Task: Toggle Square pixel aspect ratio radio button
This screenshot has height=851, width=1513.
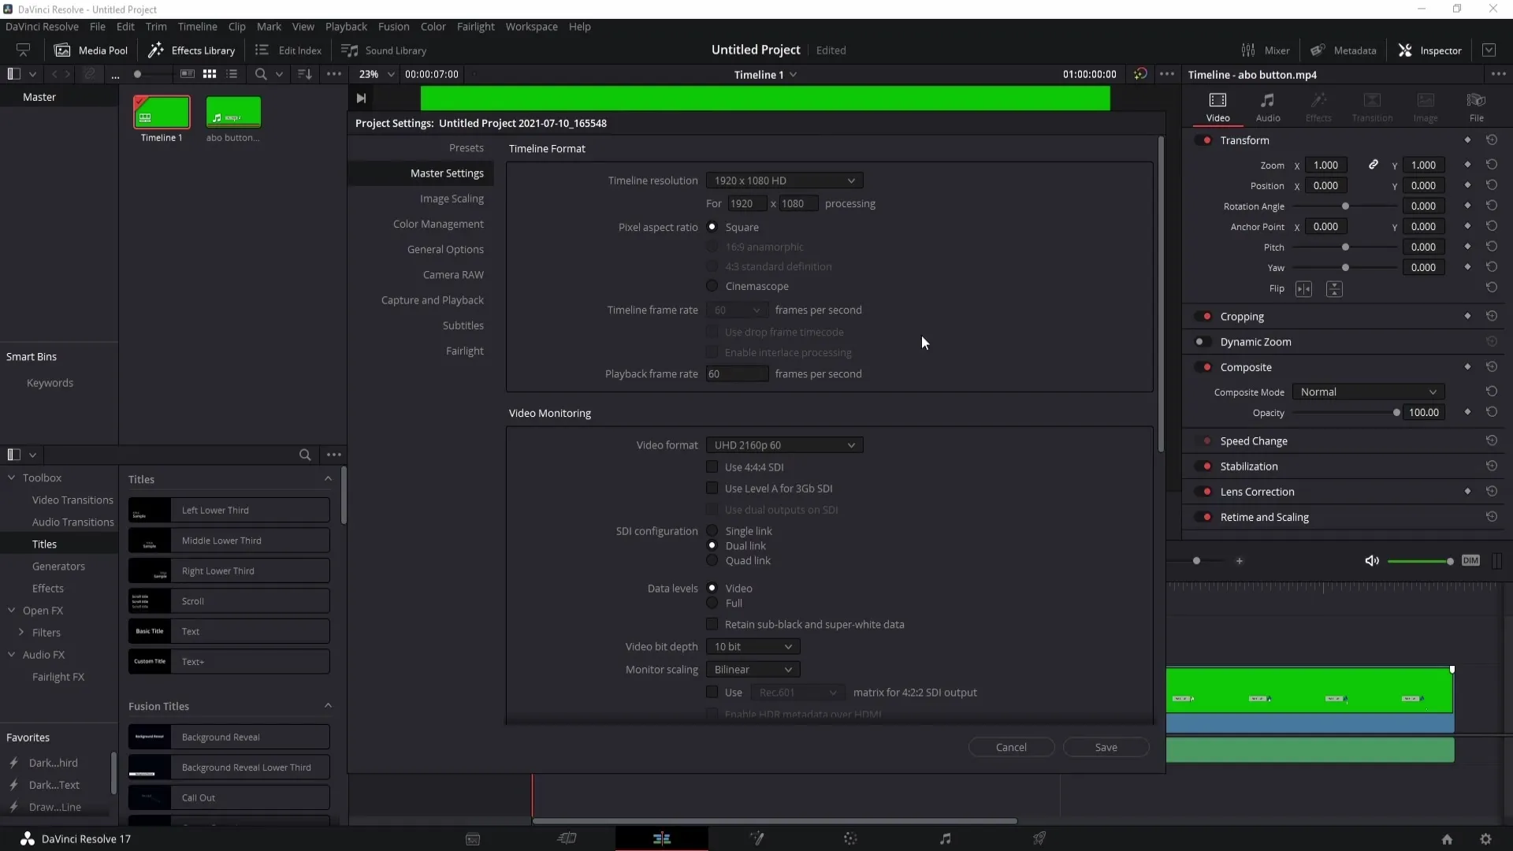Action: (712, 226)
